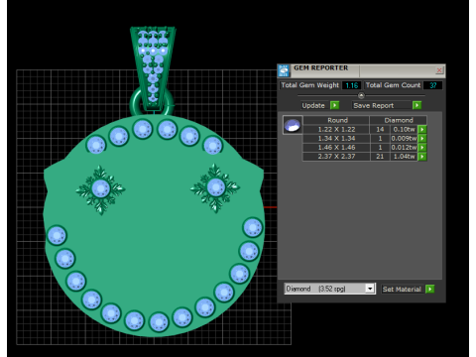Click green arrow next to Save Report
This screenshot has height=357, width=476.
coord(416,105)
